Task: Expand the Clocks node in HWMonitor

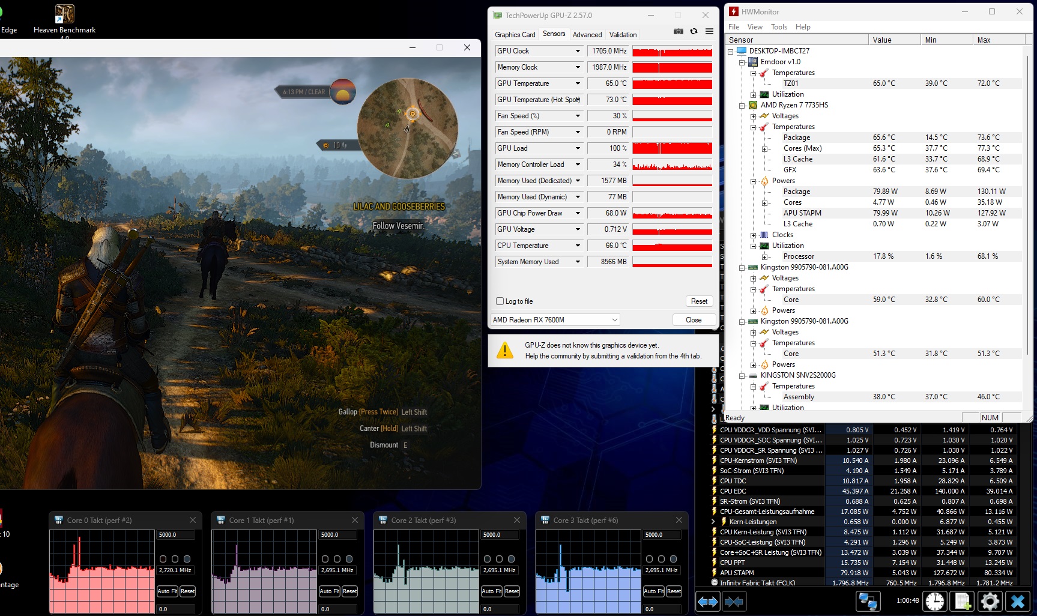Action: [x=753, y=235]
